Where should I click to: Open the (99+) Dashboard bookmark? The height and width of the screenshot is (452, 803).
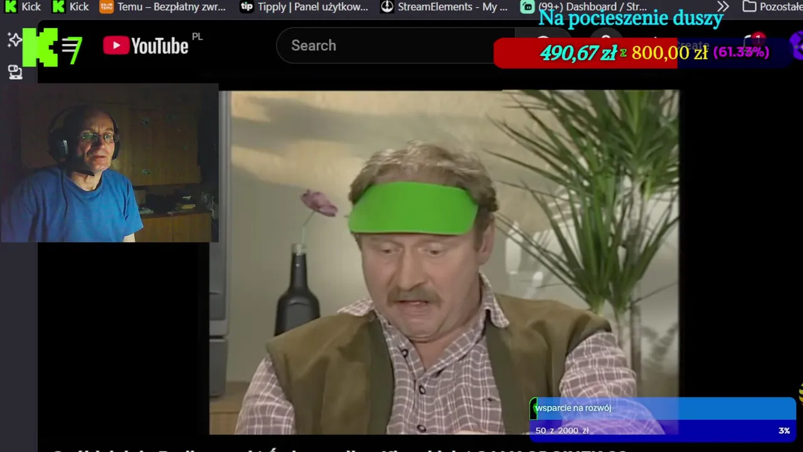click(584, 7)
